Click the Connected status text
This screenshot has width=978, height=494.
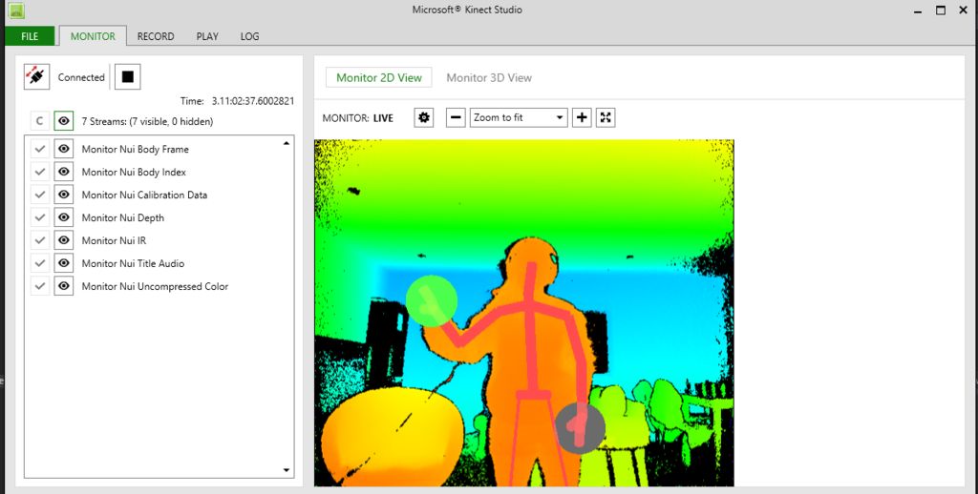point(81,77)
